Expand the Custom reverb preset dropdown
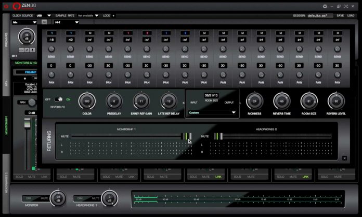This screenshot has height=217, width=362. point(212,112)
